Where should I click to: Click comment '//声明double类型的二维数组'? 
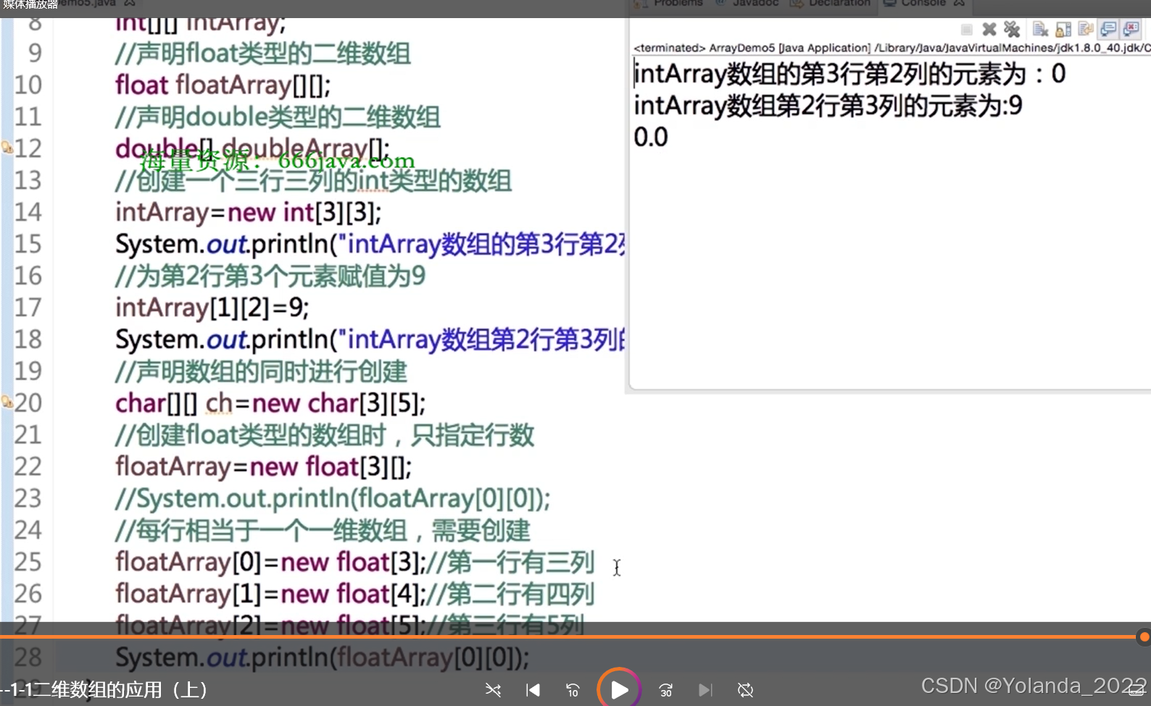(278, 117)
